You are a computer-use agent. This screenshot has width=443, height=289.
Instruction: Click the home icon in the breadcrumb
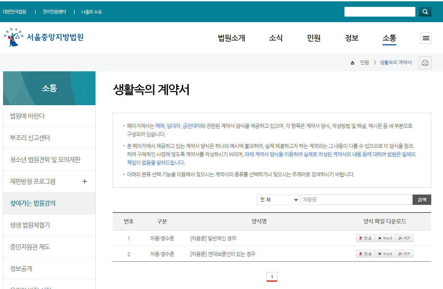point(352,63)
